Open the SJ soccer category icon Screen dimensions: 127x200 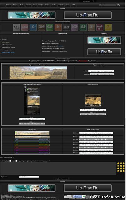click(83, 27)
